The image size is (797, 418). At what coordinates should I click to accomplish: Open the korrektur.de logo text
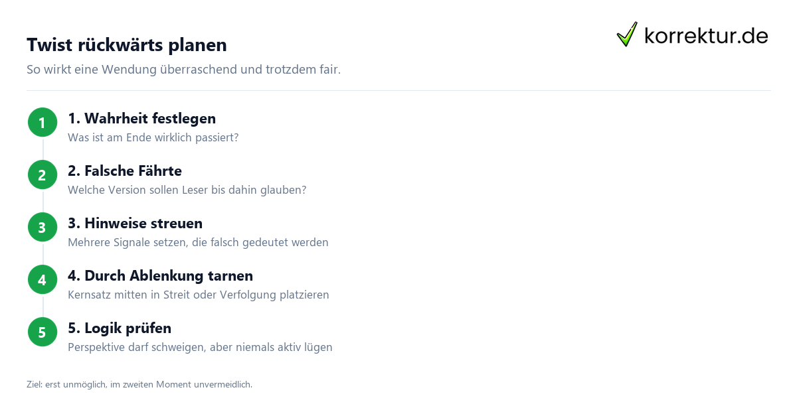coord(706,36)
